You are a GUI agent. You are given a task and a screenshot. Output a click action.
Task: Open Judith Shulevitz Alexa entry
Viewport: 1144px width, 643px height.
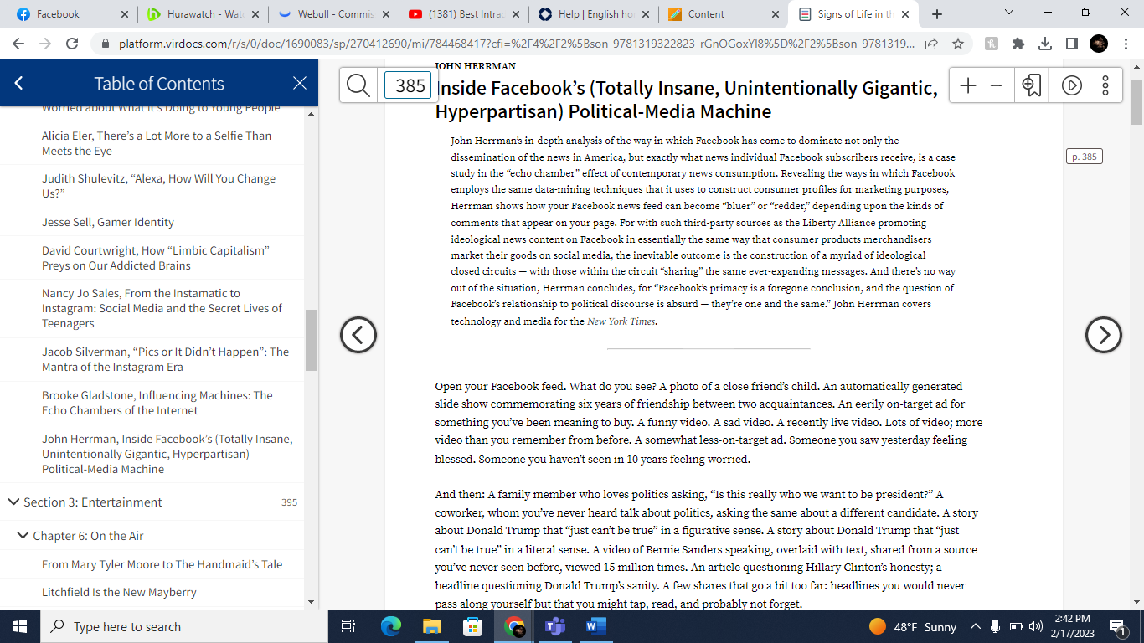pyautogui.click(x=158, y=186)
